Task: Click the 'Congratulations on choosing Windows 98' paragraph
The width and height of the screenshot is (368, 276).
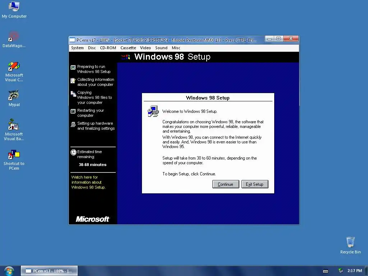Action: [x=213, y=126]
